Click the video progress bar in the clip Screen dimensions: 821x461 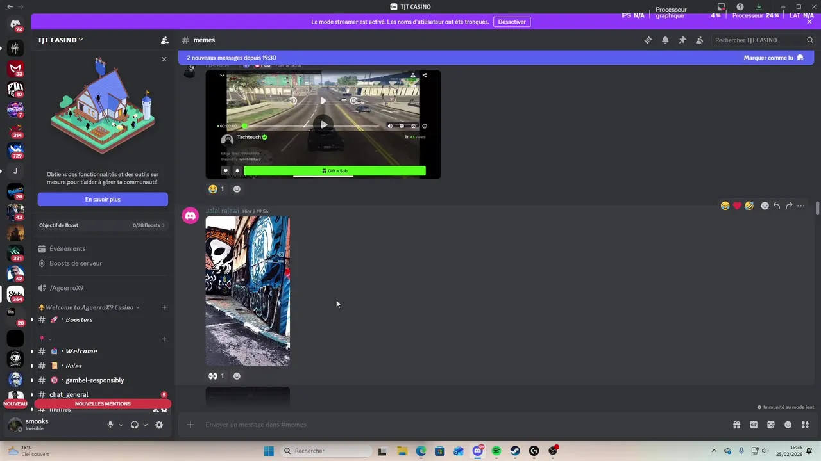tap(312, 126)
